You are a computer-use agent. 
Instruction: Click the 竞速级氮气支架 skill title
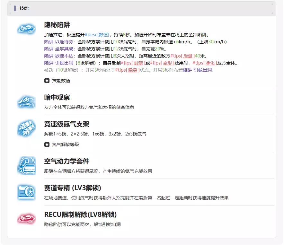pyautogui.click(x=67, y=124)
